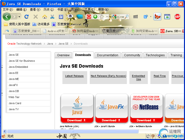Open the 历史 menu
The height and width of the screenshot is (140, 185).
pos(49,10)
